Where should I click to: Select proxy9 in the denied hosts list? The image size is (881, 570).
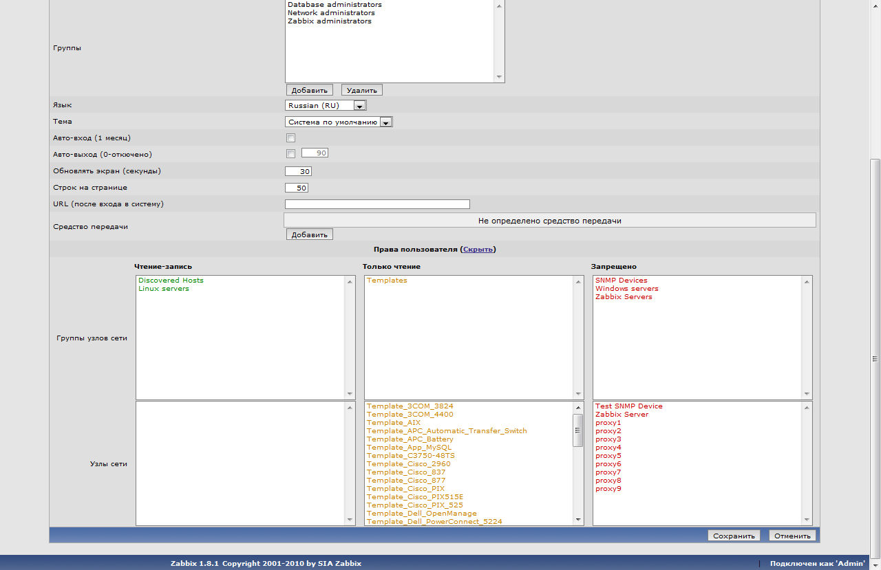[x=608, y=489]
